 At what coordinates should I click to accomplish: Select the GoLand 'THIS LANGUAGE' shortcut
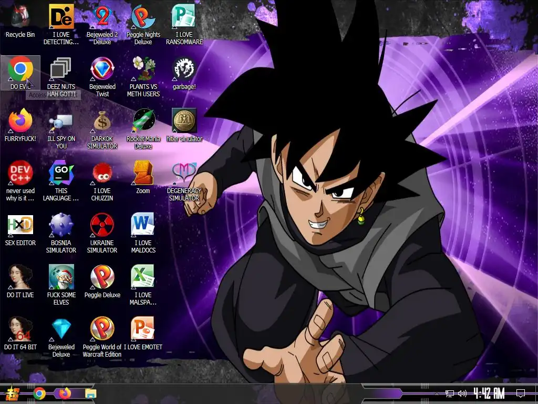pyautogui.click(x=61, y=181)
